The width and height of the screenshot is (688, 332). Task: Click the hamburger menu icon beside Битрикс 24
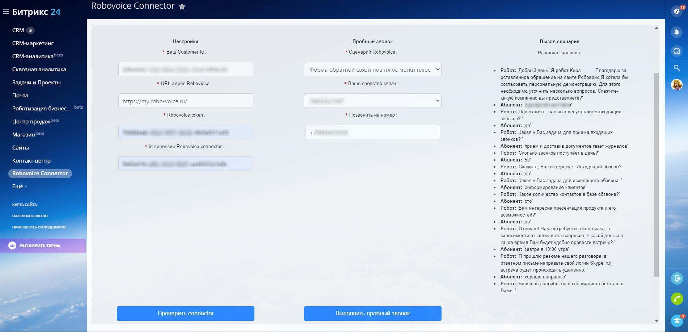tap(6, 12)
